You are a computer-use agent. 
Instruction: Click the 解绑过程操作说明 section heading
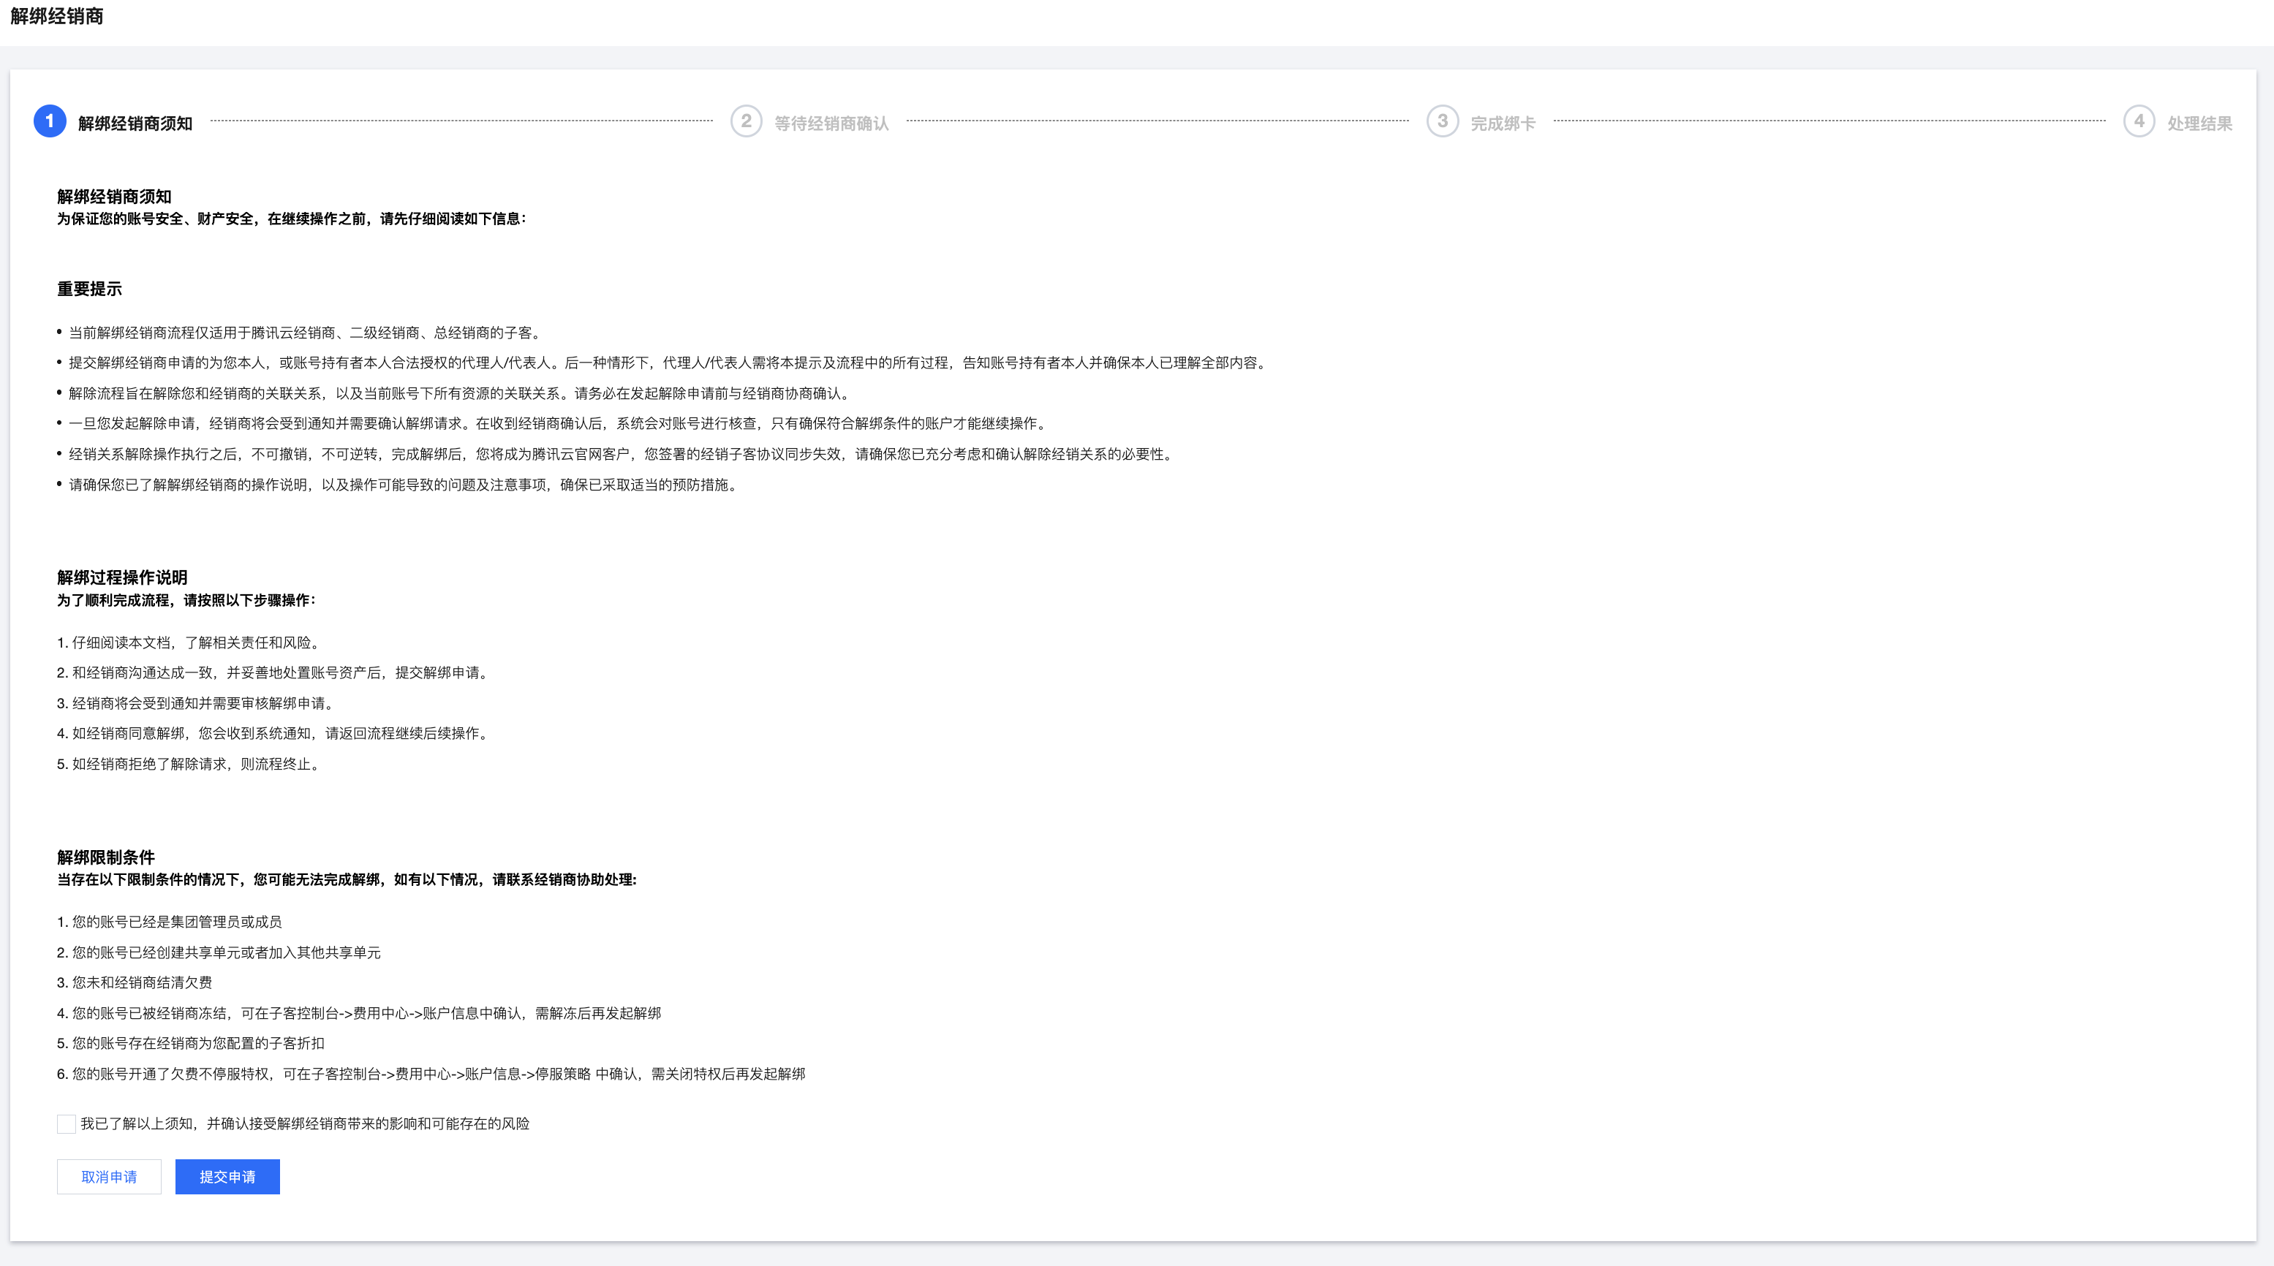tap(122, 578)
